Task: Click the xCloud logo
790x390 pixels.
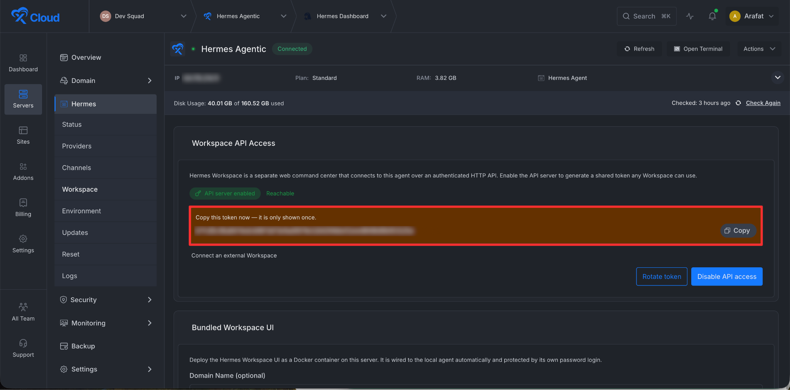Action: point(35,16)
